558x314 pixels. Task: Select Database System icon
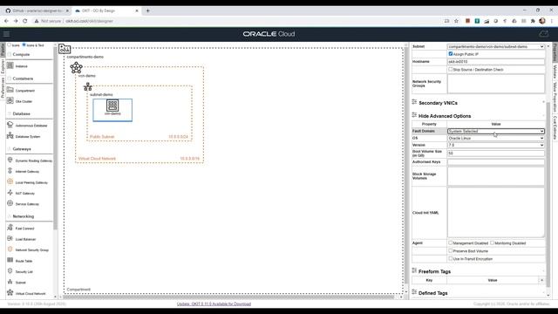click(10, 136)
